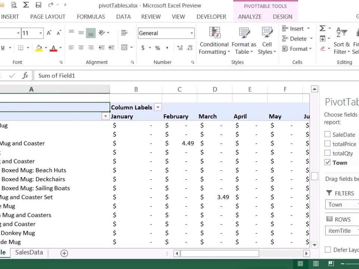Image resolution: width=359 pixels, height=269 pixels.
Task: Check the totalPrice field checkbox
Action: click(x=327, y=144)
